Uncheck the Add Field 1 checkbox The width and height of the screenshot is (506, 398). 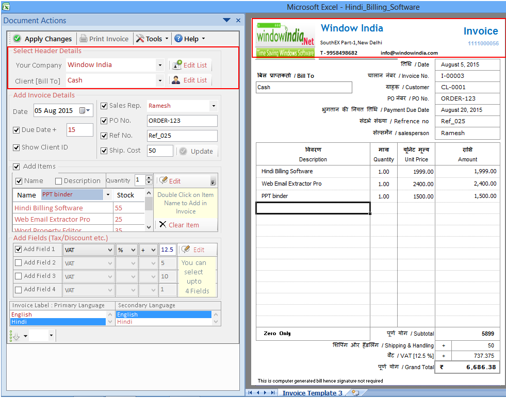[19, 249]
